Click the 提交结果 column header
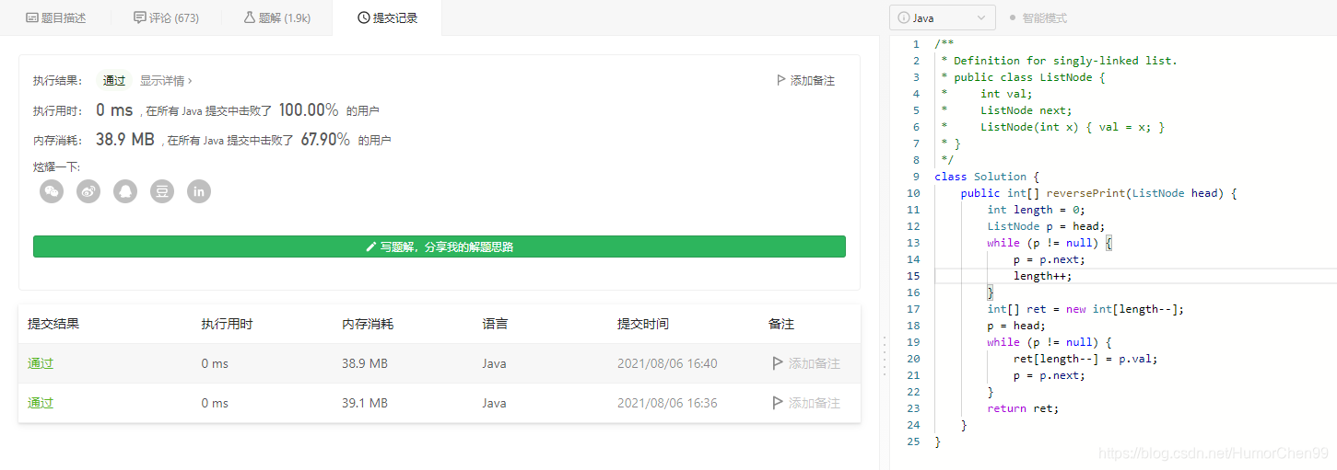The height and width of the screenshot is (470, 1337). [x=53, y=324]
